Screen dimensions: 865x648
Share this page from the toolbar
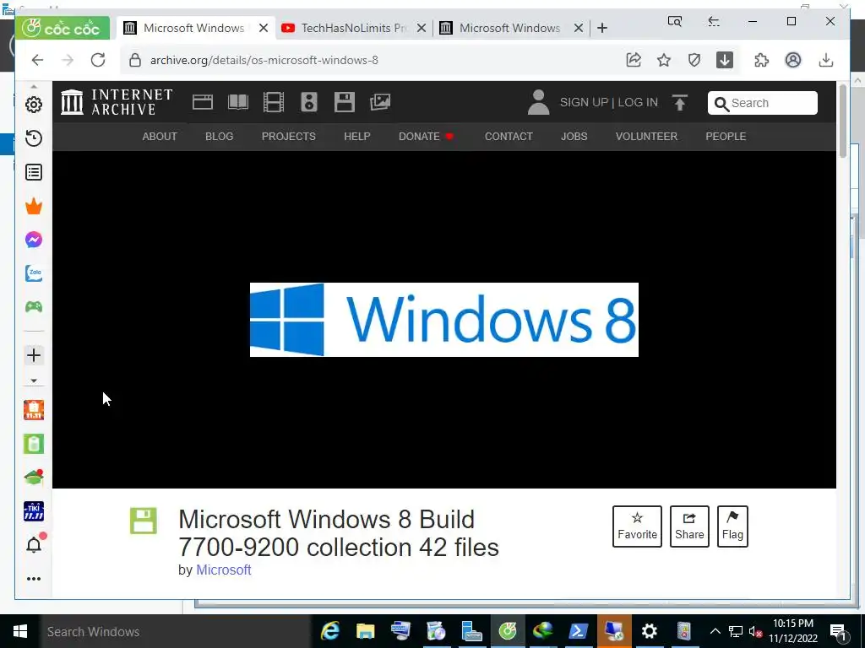(x=634, y=60)
